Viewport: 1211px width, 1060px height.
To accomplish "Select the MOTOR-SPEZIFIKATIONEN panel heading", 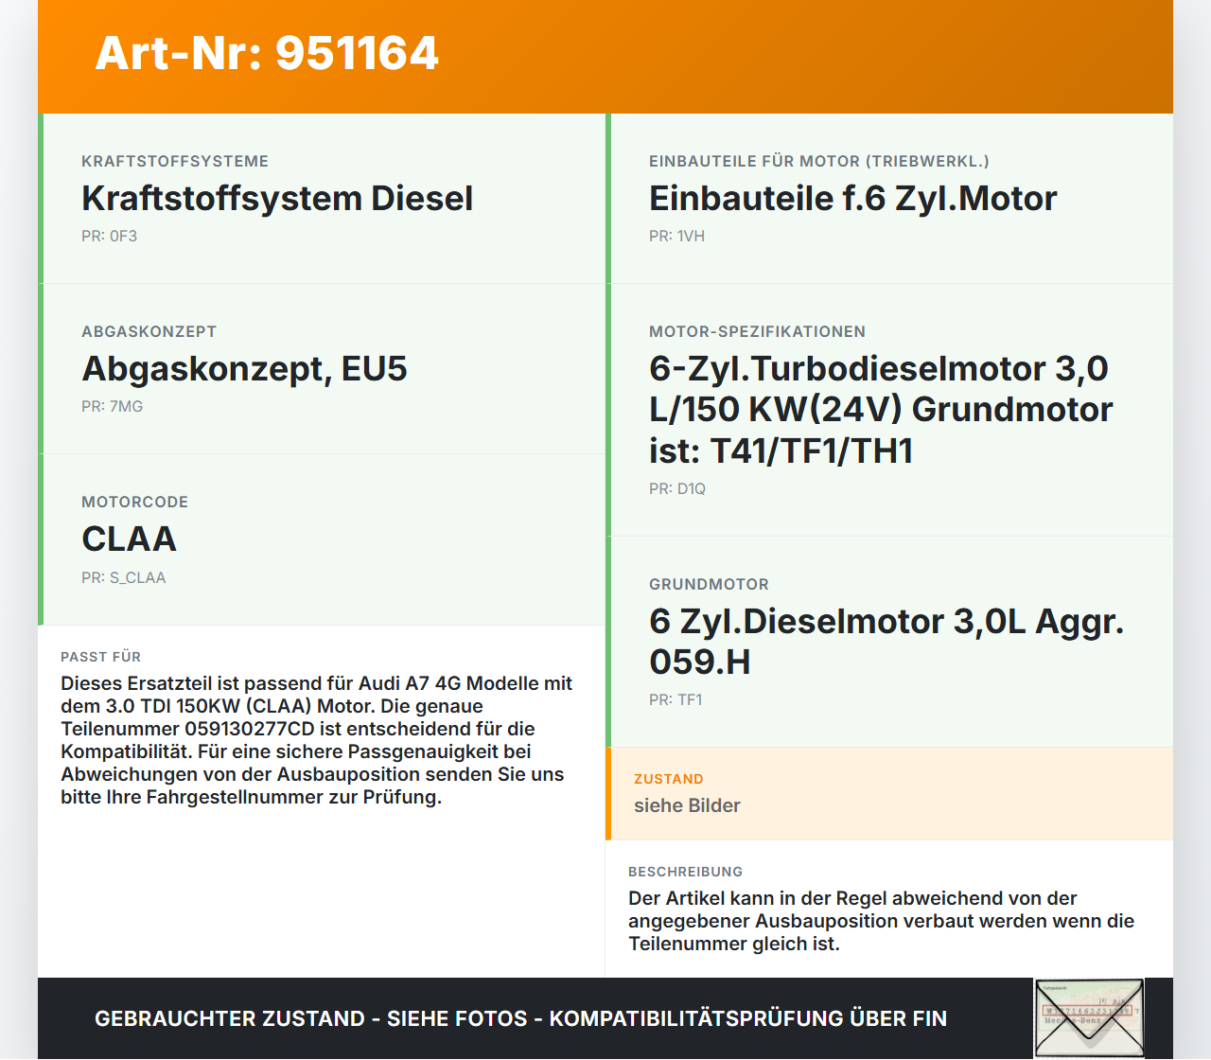I will pos(757,331).
